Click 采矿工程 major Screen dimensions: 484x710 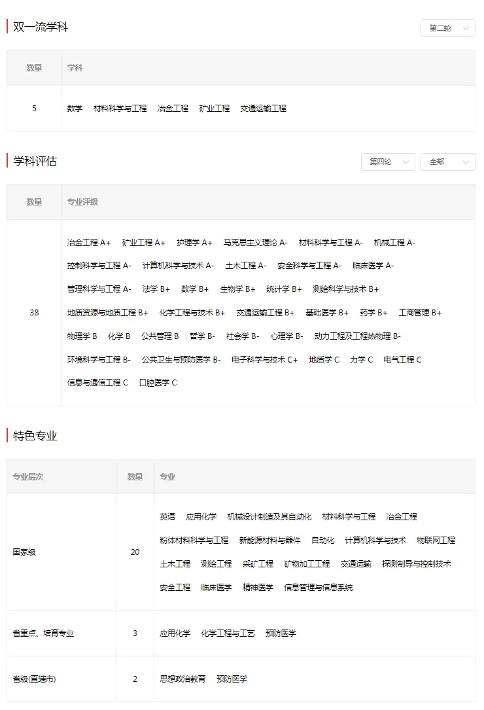click(258, 563)
